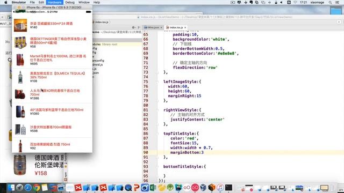
Task: Click the Evernote elephant menu bar icon
Action: pyautogui.click(x=251, y=2)
